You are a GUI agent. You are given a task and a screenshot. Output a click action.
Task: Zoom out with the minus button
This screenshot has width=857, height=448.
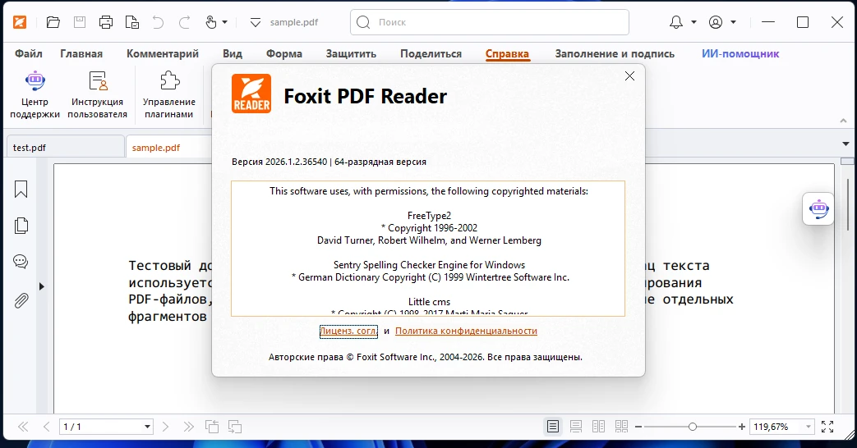638,427
